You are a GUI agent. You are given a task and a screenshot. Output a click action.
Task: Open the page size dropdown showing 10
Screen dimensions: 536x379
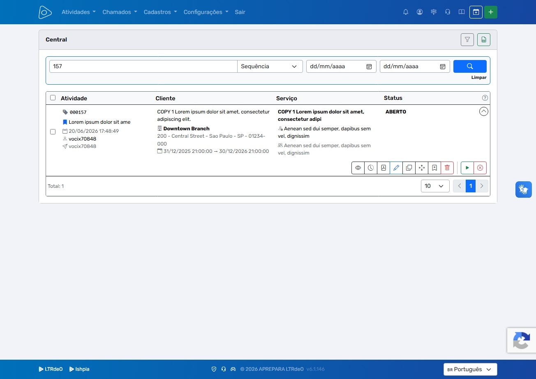[435, 186]
